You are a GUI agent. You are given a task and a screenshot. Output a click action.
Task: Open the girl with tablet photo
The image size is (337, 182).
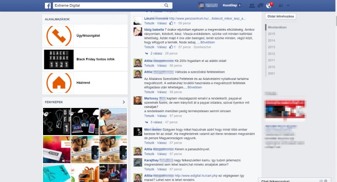[113, 121]
